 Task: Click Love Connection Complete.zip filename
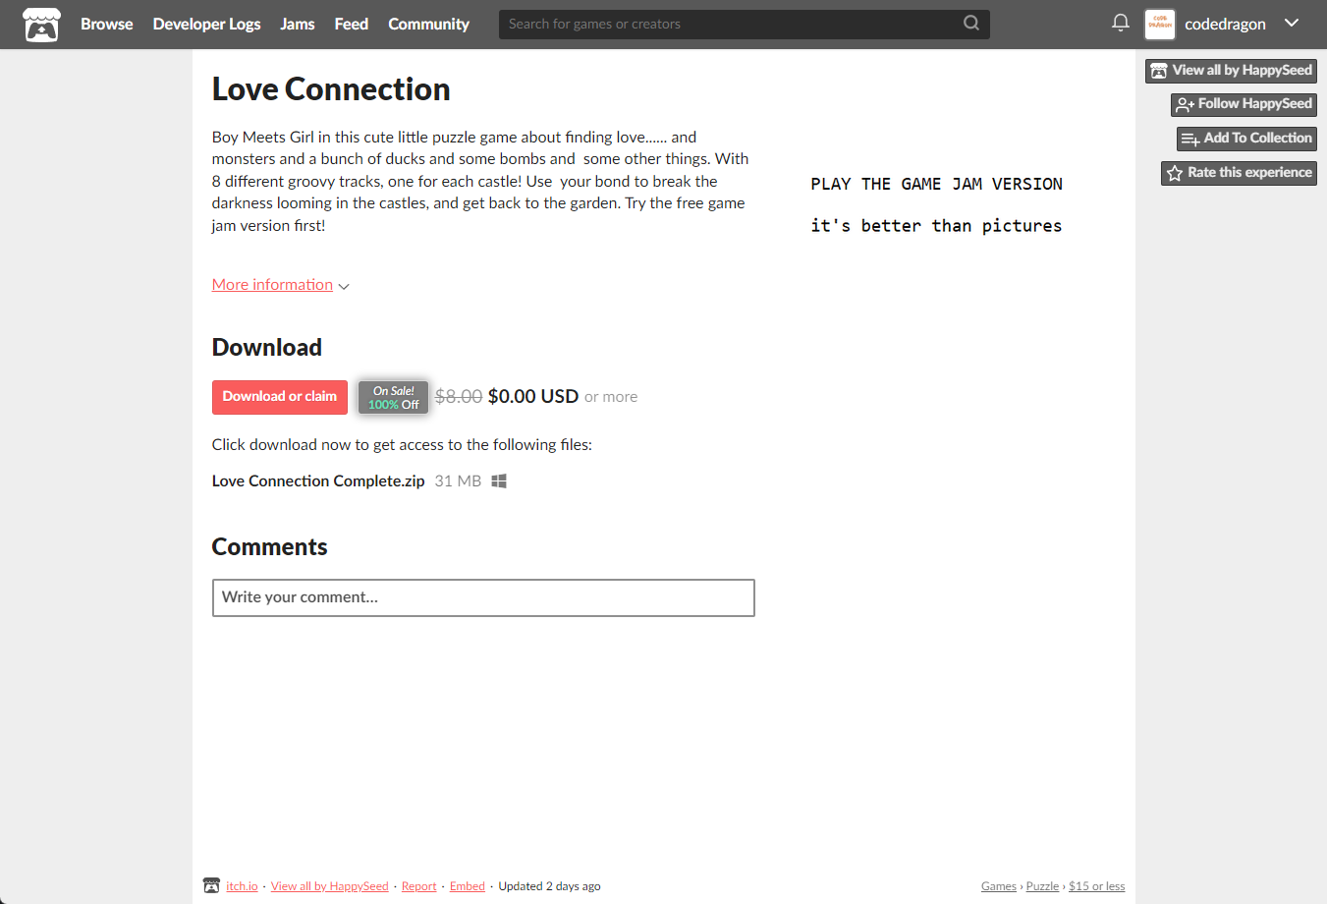point(318,480)
